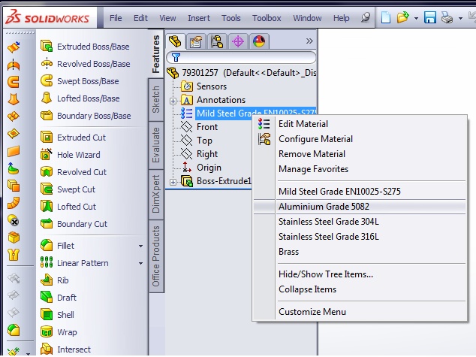Save the document with the floppy icon
Image resolution: width=476 pixels, height=357 pixels.
click(x=430, y=17)
